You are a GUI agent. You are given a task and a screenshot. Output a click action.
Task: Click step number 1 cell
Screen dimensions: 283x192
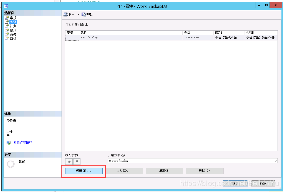point(72,38)
